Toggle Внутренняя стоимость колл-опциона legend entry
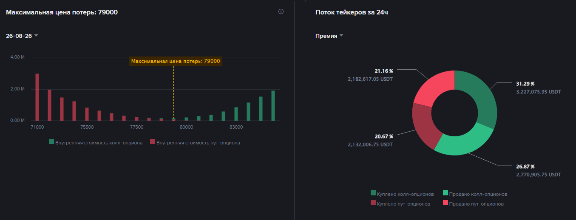 96,143
